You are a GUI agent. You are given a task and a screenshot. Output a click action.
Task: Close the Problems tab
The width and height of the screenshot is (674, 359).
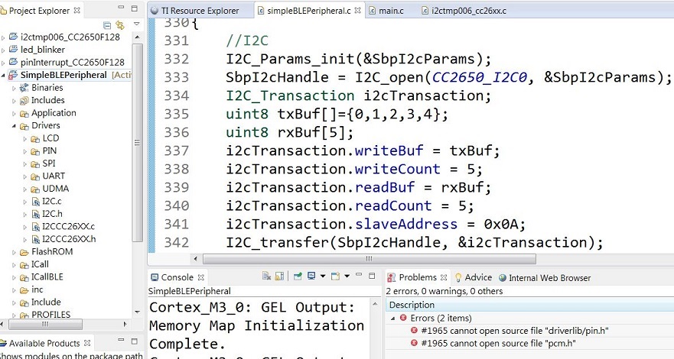pyautogui.click(x=444, y=277)
